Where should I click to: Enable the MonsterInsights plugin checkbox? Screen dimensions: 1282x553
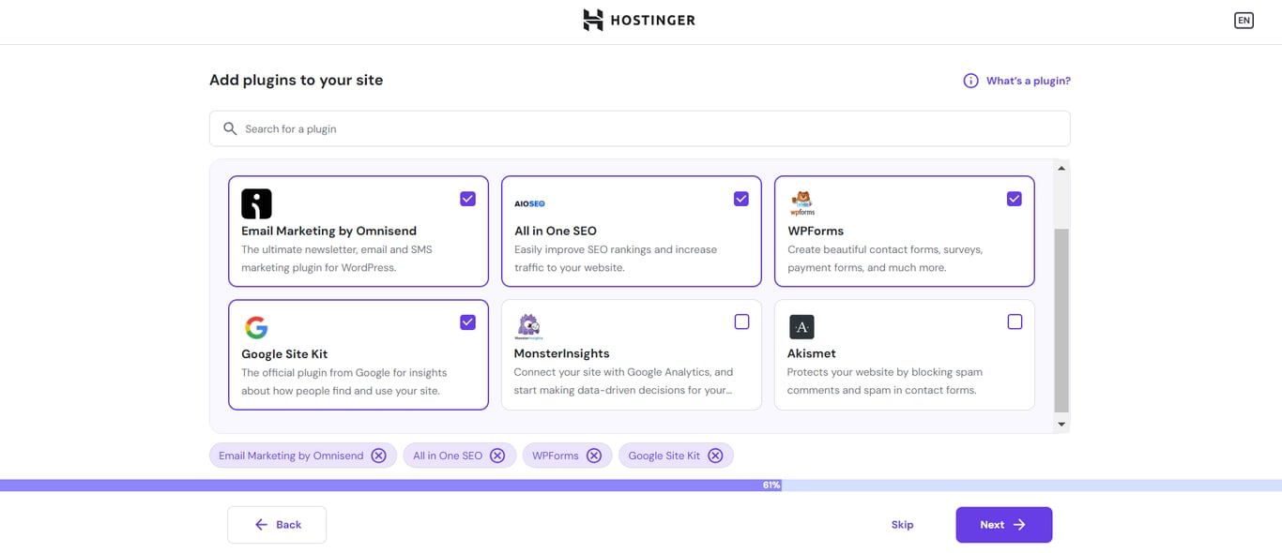coord(741,321)
